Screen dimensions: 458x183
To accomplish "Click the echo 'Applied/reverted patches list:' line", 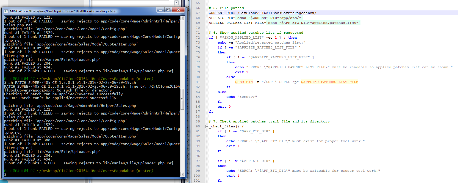I will pyautogui.click(x=262, y=42).
